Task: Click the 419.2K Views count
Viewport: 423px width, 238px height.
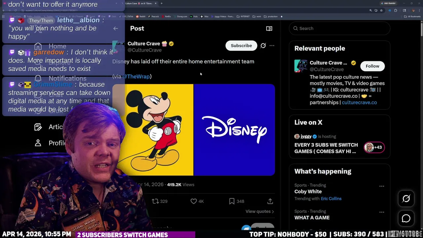Action: [x=180, y=184]
